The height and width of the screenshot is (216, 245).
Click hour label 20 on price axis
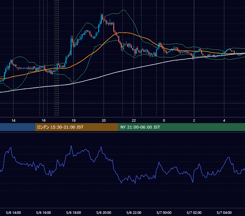[104, 121]
